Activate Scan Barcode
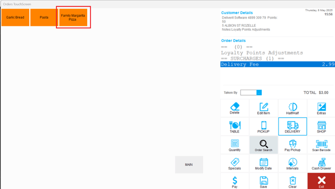 point(321,145)
